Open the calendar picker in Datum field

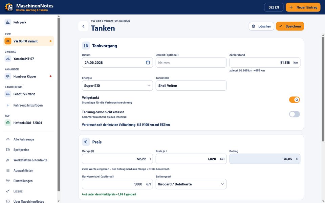[148, 62]
